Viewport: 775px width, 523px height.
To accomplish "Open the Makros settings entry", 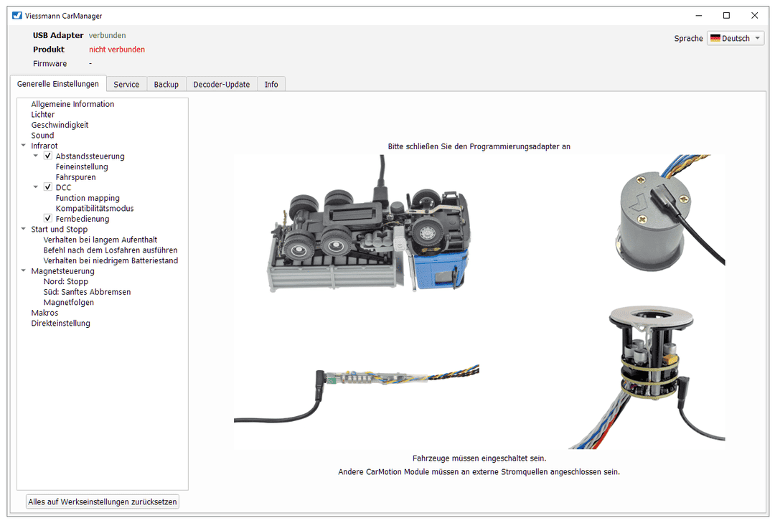I will [44, 313].
